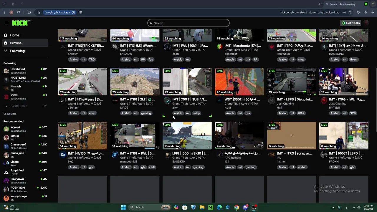The height and width of the screenshot is (212, 377).
Task: Click Liaam avatar in Recommended
Action: coord(6,163)
